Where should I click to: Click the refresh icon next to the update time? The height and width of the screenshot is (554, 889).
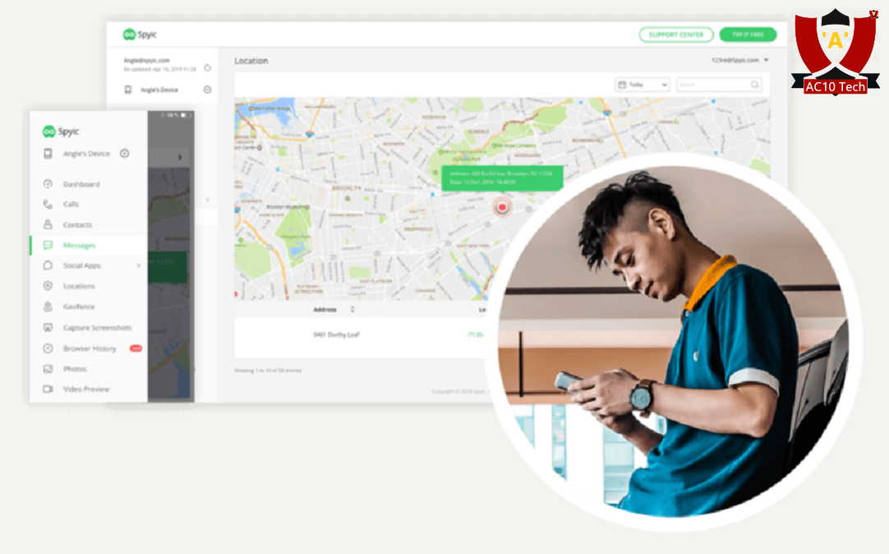point(207,67)
